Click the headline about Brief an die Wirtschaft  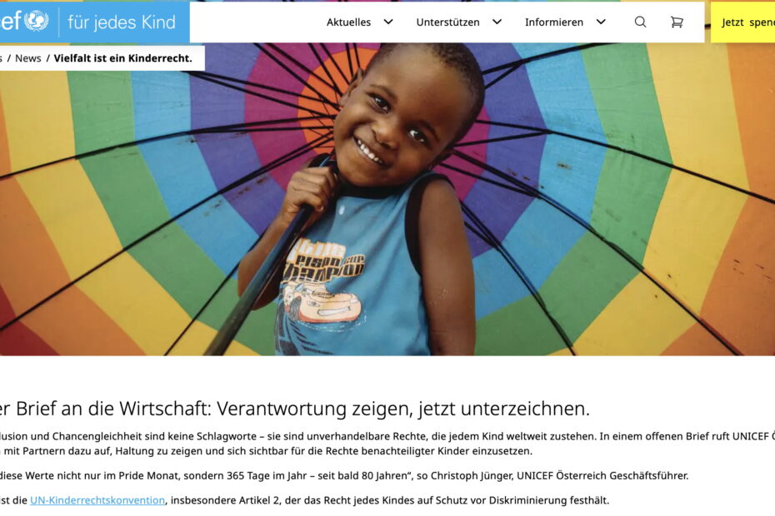pos(294,409)
